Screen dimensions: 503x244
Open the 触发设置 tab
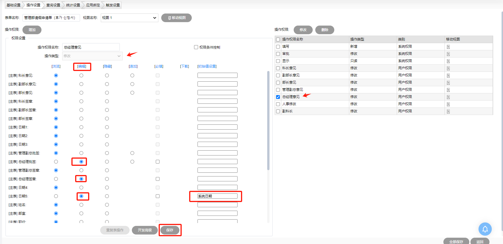[113, 5]
